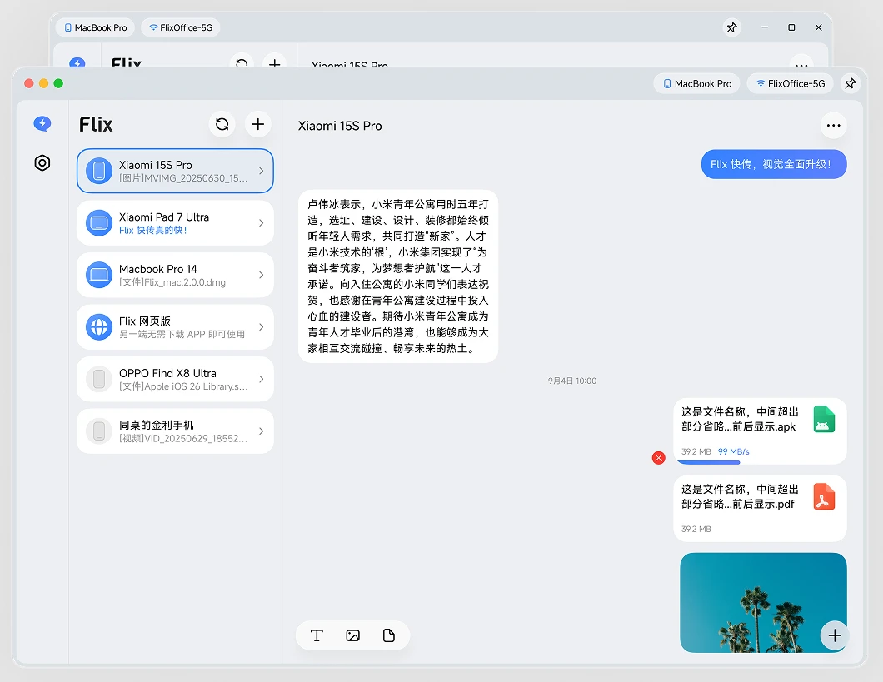Click the Xiaomi Pad 7 Ultra tablet avatar icon
The height and width of the screenshot is (682, 883).
point(99,223)
